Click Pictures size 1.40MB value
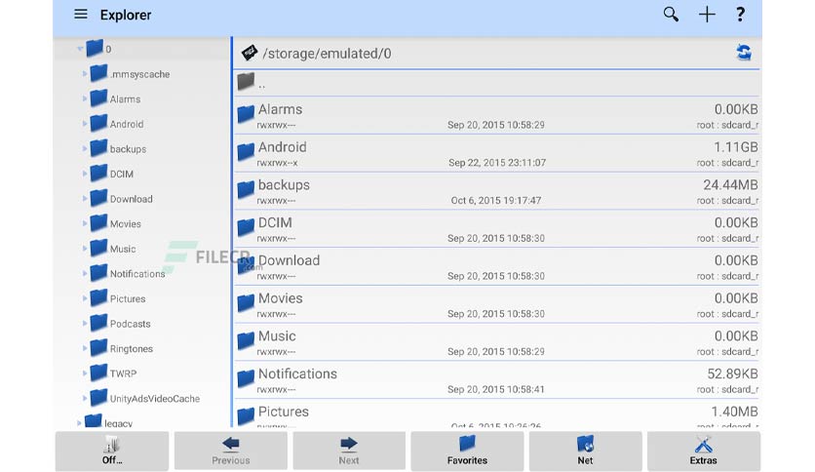Screen dimensions: 815x472 734,412
